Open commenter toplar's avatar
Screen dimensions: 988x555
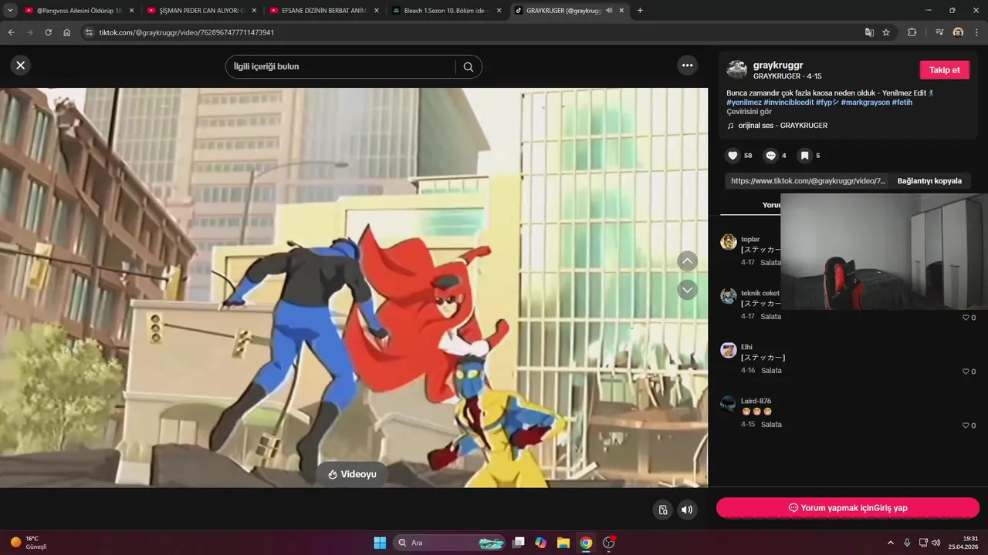729,242
